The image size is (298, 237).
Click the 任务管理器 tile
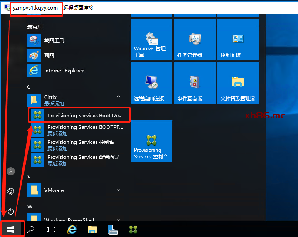(x=194, y=39)
